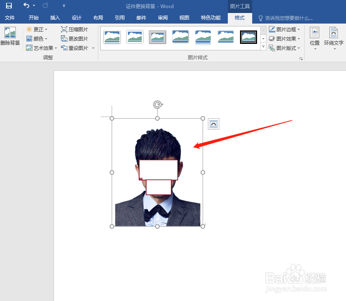
Task: Apply the fourth picture style with drop shadow
Action: point(180,37)
